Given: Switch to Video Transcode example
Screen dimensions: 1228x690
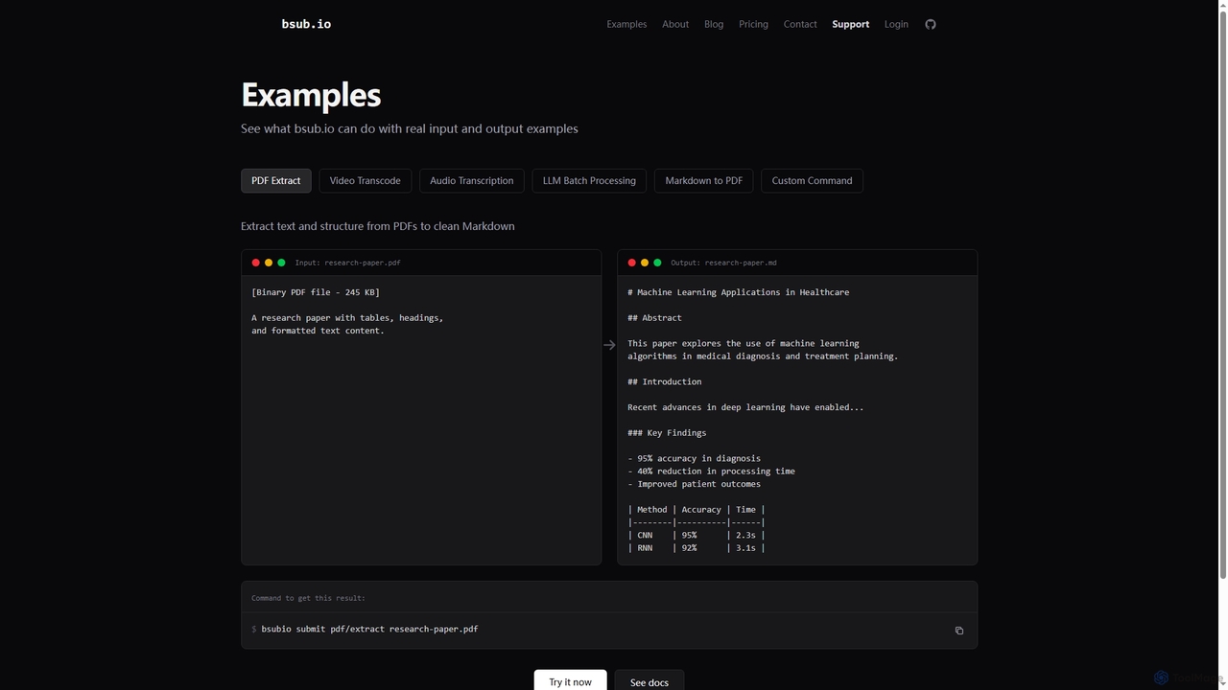Looking at the screenshot, I should click(x=366, y=180).
